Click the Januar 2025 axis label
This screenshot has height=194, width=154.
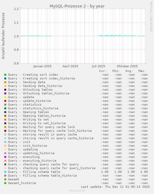click(42, 66)
